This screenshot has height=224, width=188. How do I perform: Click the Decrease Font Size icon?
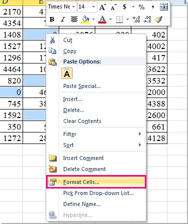click(x=113, y=7)
